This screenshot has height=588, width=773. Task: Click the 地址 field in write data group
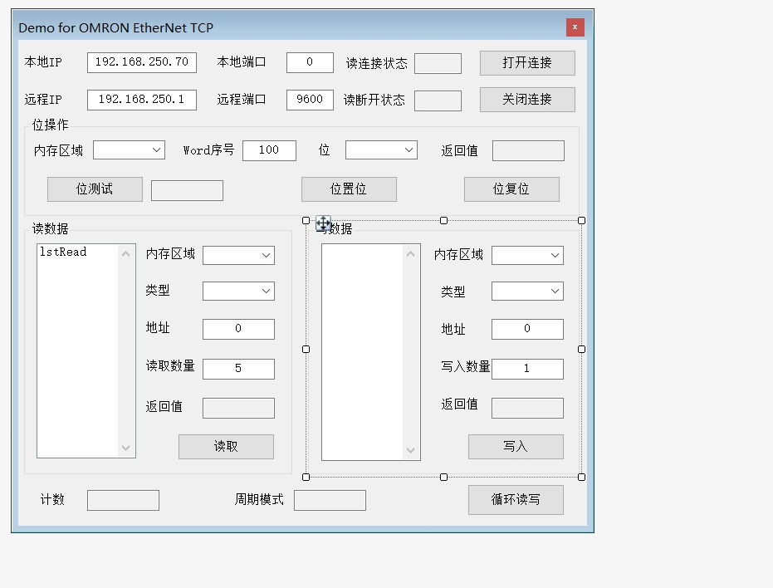(x=527, y=329)
